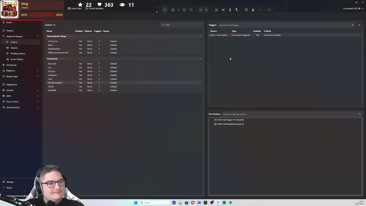This screenshot has height=206, width=366.
Task: Click the sub-actions search magnifier icon
Action: (x=360, y=114)
